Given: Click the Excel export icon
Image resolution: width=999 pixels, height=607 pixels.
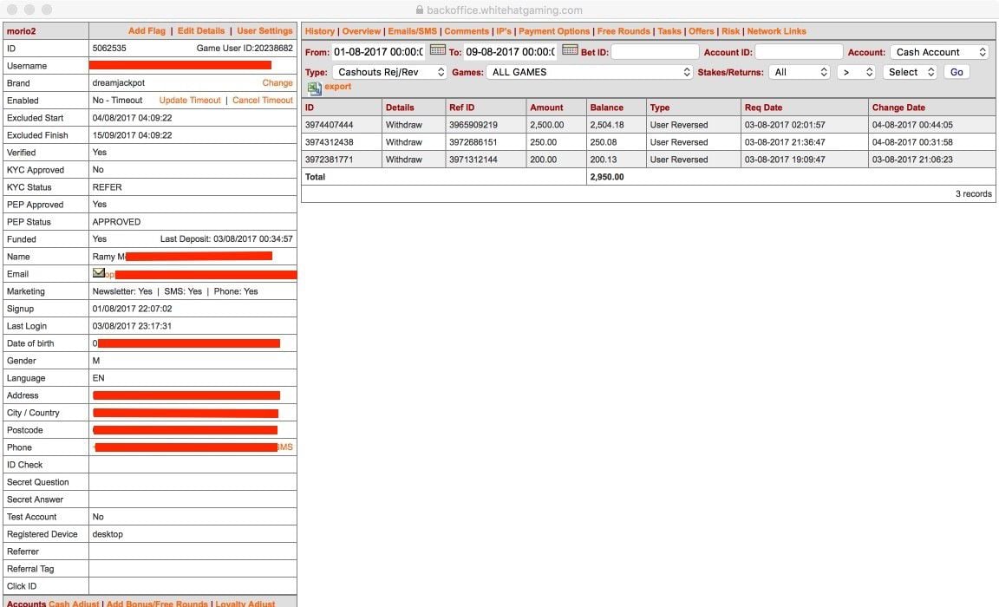Looking at the screenshot, I should [315, 88].
